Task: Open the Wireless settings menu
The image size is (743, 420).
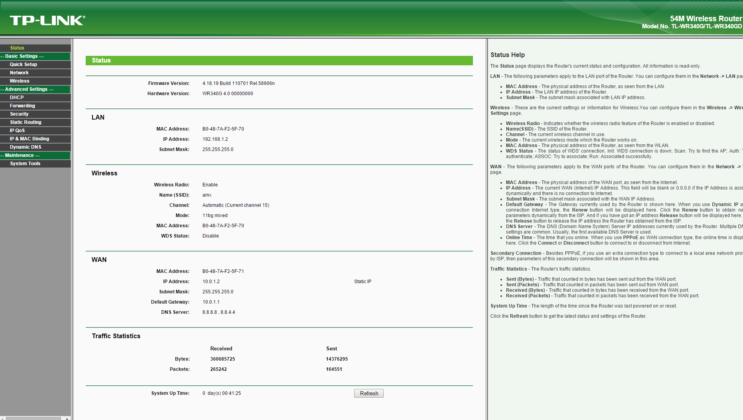Action: (20, 81)
